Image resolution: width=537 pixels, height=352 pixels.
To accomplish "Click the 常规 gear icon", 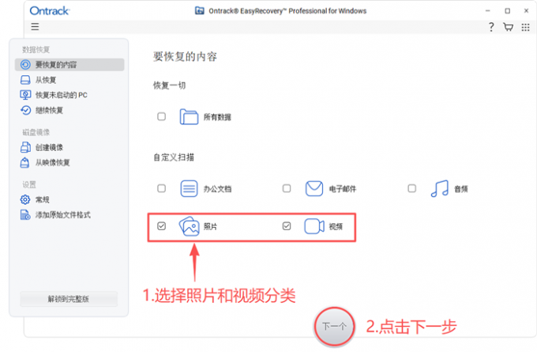I will click(25, 199).
